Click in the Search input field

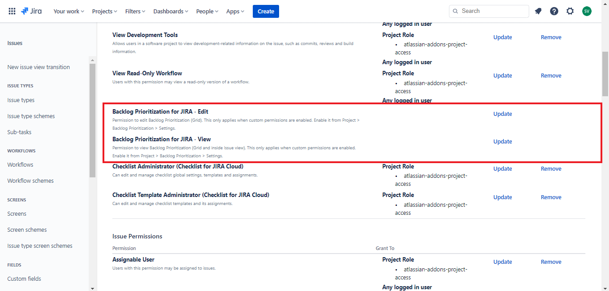tap(493, 11)
